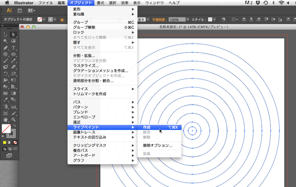Open the スタイル graphic style dropdown
This screenshot has width=296, height=187.
(x=215, y=20)
